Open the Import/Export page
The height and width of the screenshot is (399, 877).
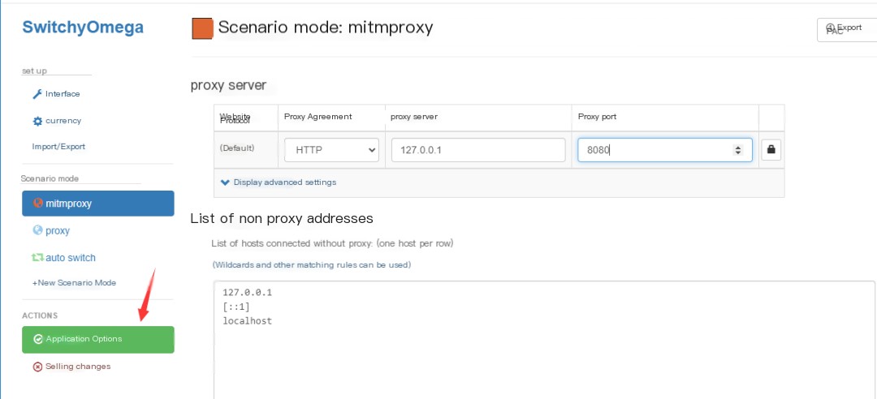tap(58, 147)
